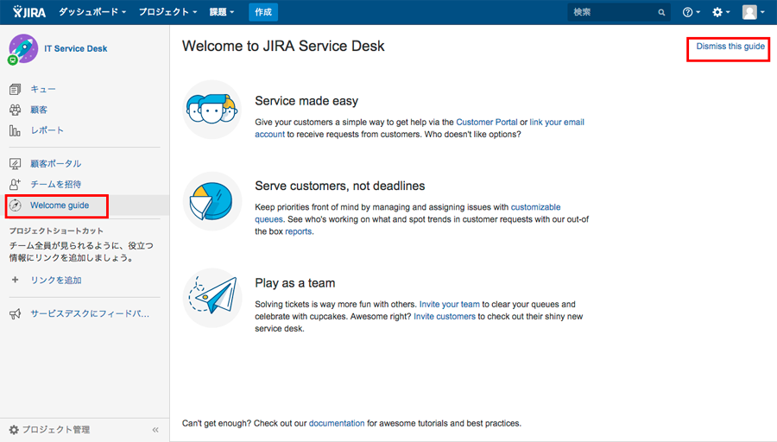Click link your email account link
The width and height of the screenshot is (777, 442).
tap(557, 122)
